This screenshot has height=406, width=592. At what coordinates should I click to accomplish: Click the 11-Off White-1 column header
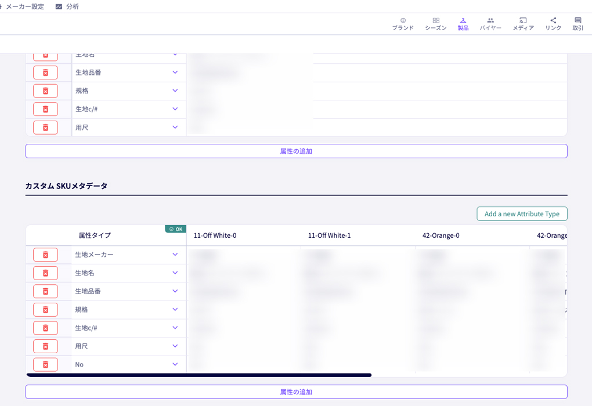[329, 235]
